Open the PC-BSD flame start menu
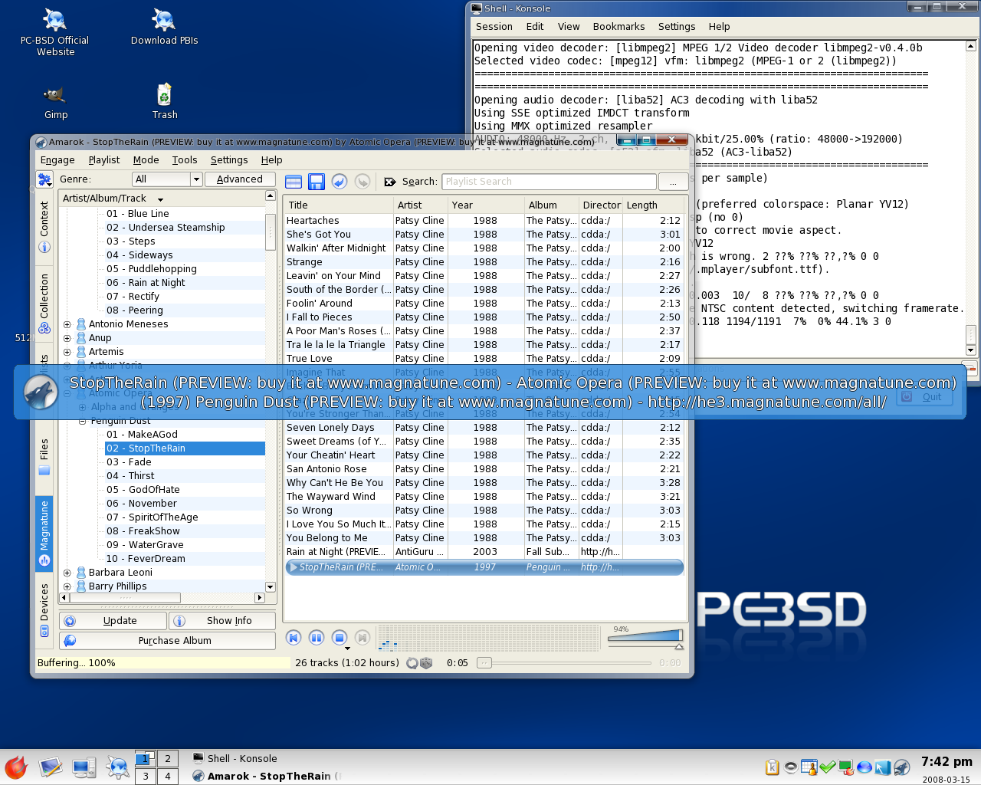Screen dimensions: 981x785 16,767
